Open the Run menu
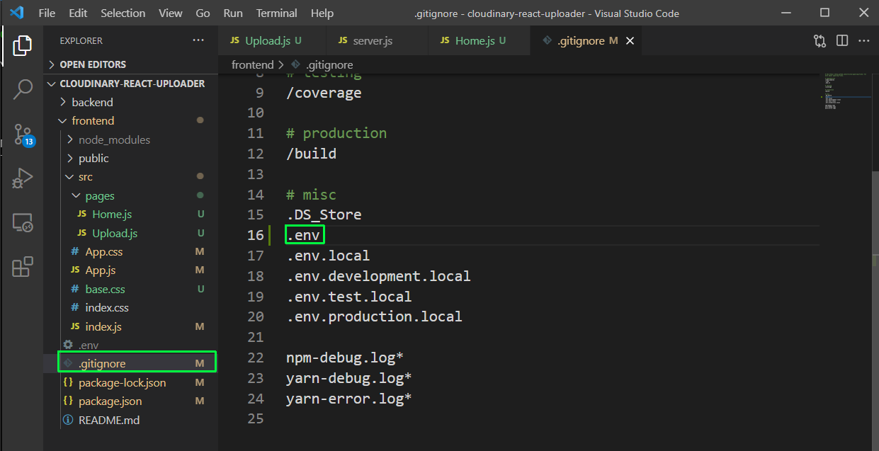Viewport: 879px width, 451px height. (232, 13)
